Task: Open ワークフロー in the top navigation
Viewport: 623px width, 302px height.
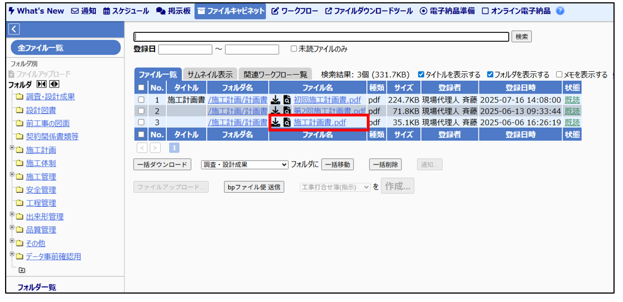Action: [x=295, y=11]
